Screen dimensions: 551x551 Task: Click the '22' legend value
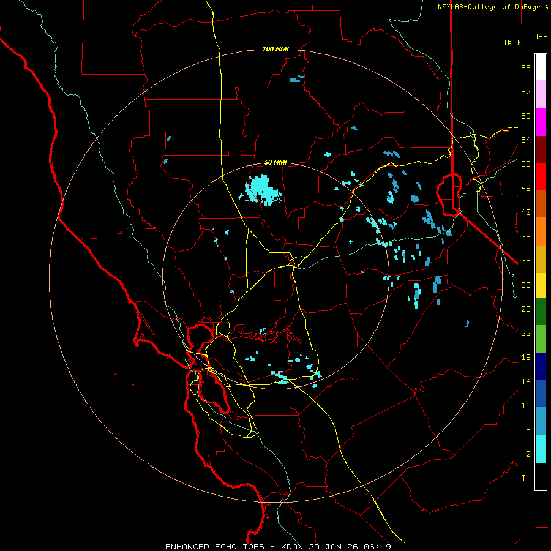(526, 333)
